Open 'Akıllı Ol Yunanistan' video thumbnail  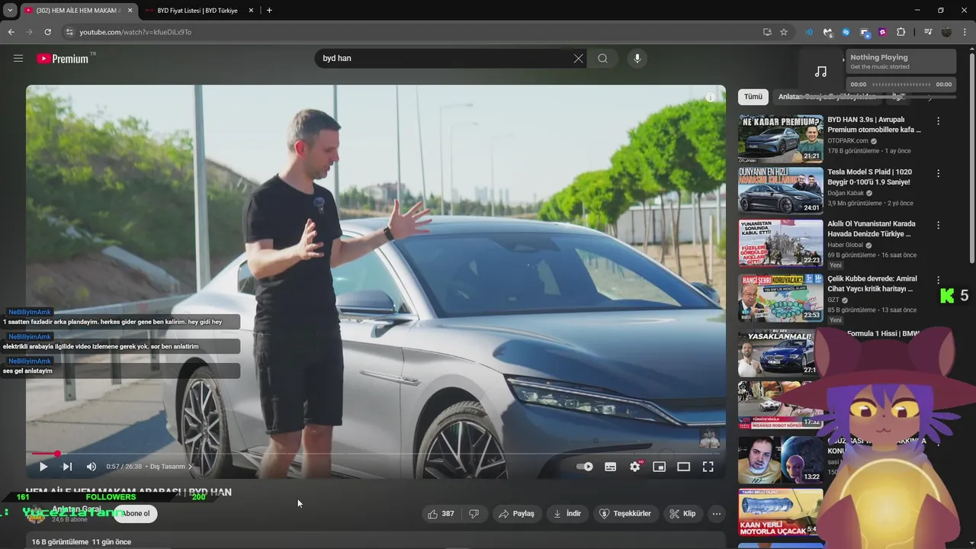(x=780, y=243)
